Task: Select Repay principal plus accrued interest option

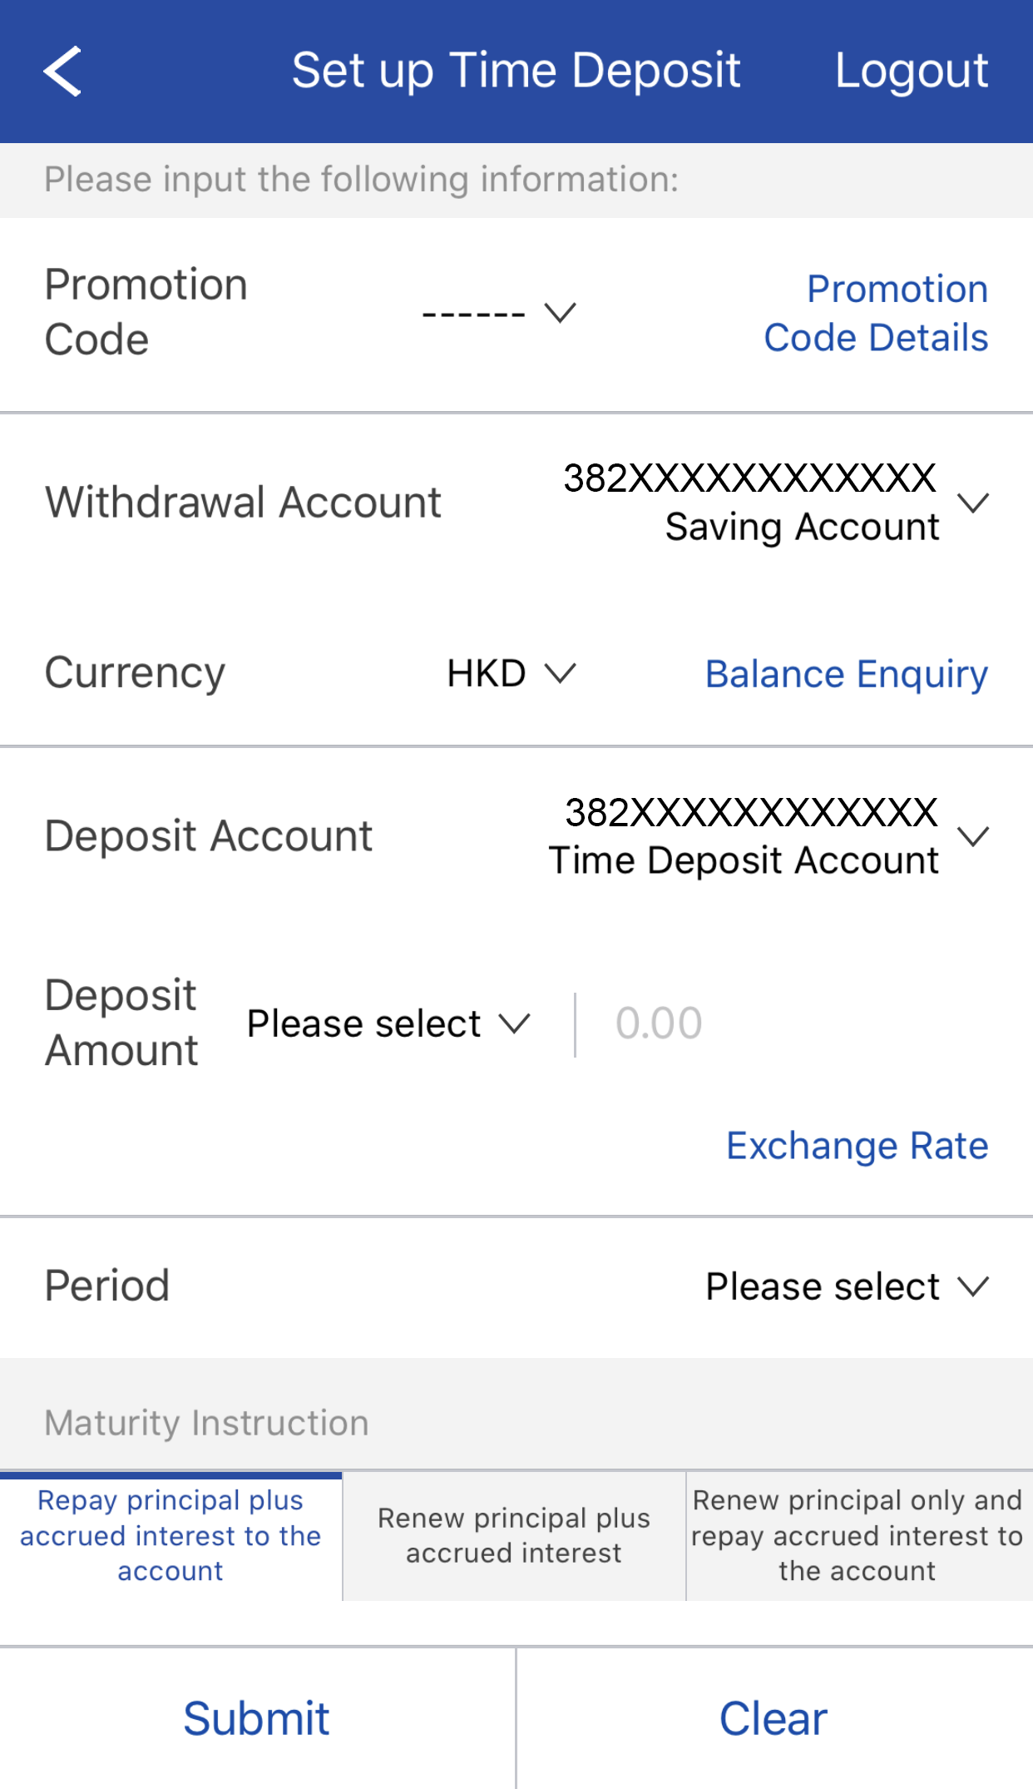Action: click(x=171, y=1536)
